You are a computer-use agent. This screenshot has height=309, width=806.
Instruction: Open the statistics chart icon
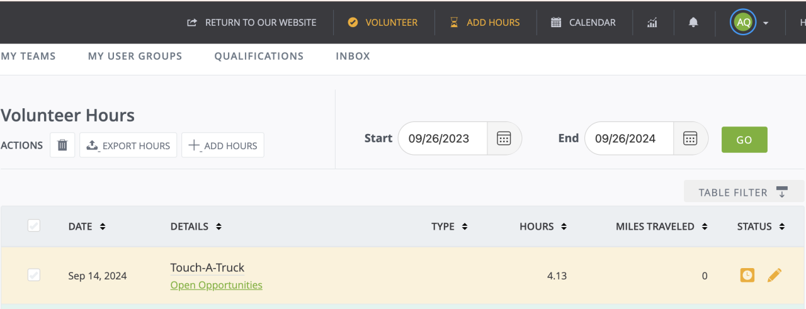[x=652, y=23]
